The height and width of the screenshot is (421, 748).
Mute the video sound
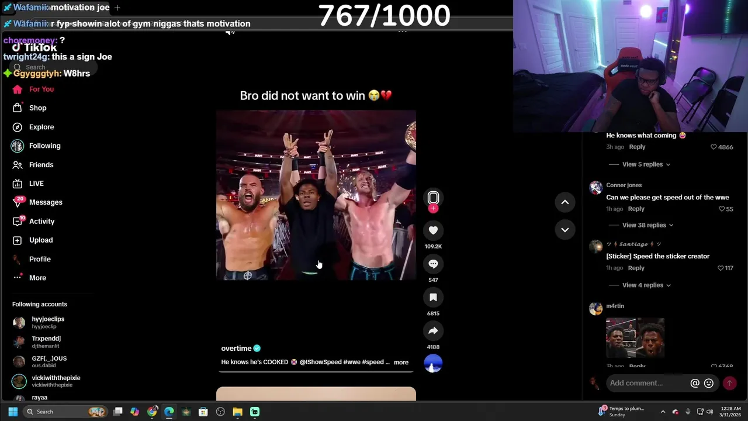click(230, 32)
